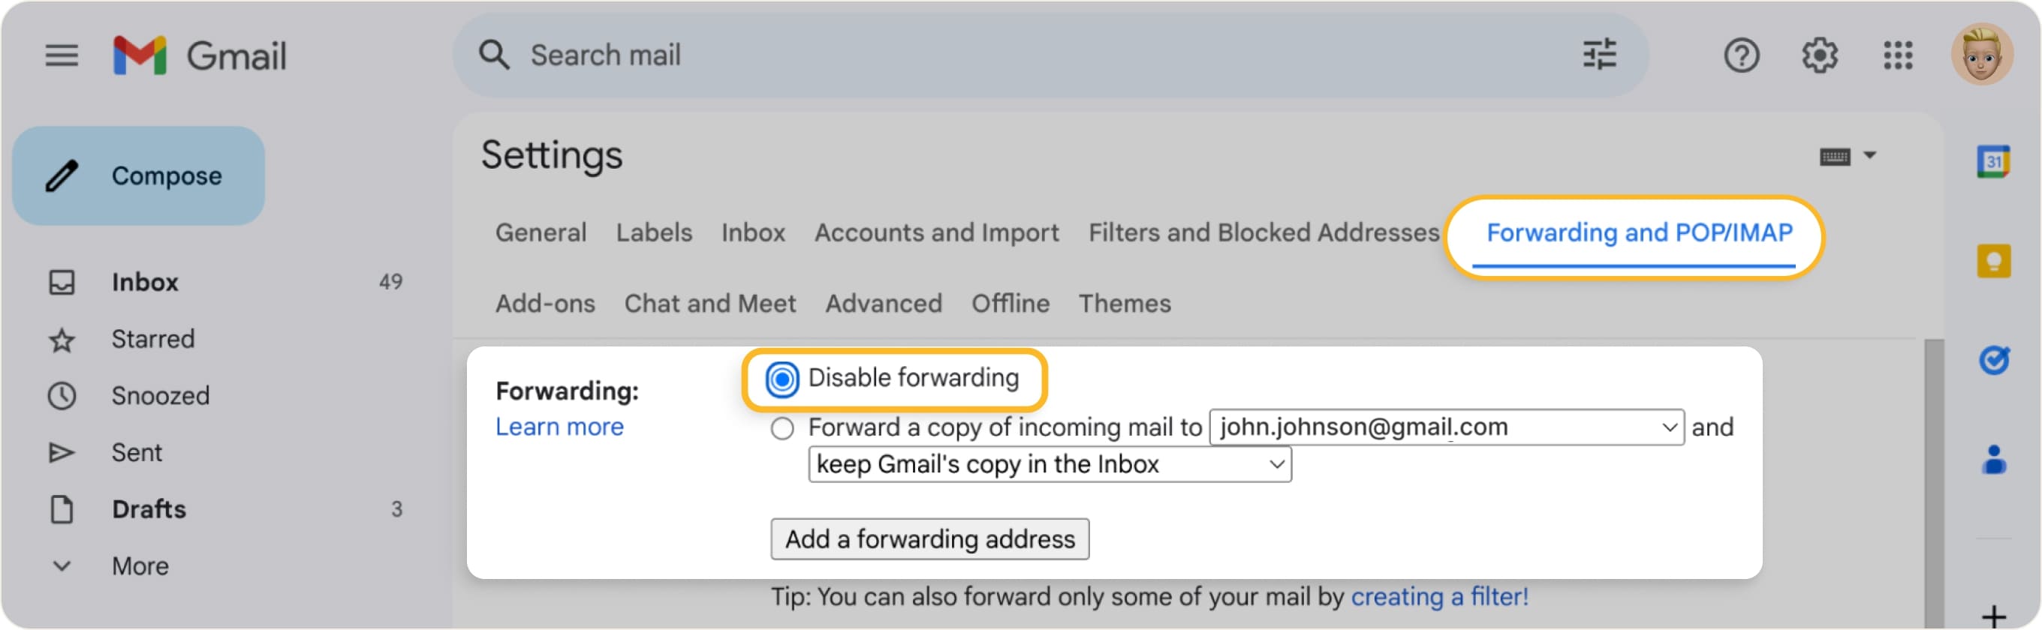Open the Gmail Help menu
Viewport: 2042px width, 630px height.
coord(1742,55)
